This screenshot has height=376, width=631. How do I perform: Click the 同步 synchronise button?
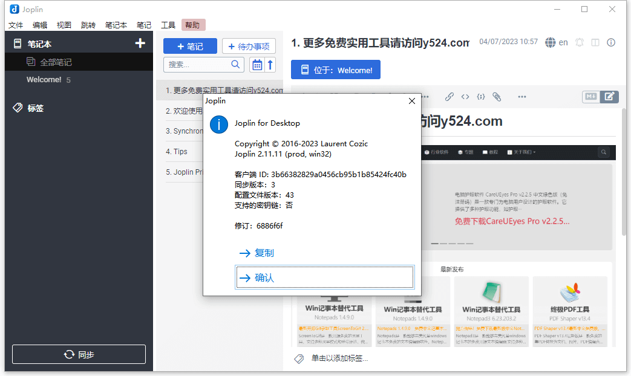79,354
